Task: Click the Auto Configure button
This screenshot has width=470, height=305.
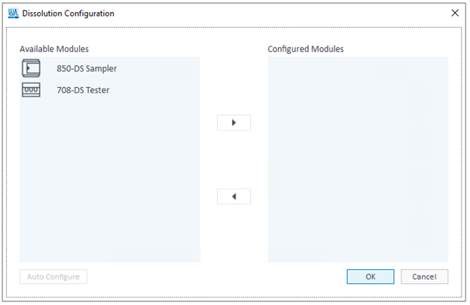Action: coord(53,276)
